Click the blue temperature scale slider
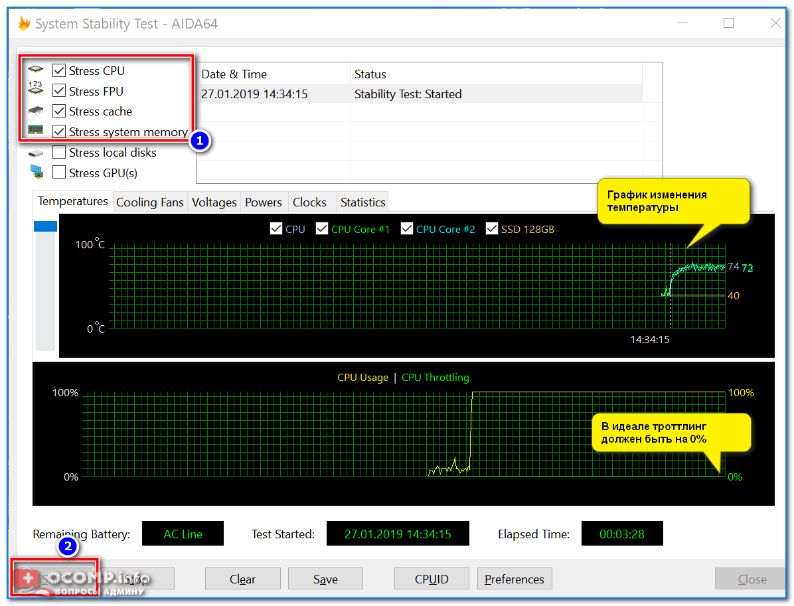 (45, 227)
